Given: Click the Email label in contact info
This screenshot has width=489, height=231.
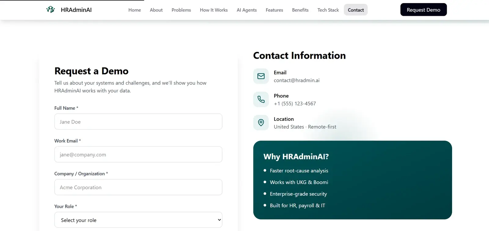Looking at the screenshot, I should point(280,72).
